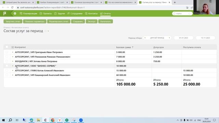Image resolution: width=219 pixels, height=123 pixels.
Task: Click the 'Редактировать отчет' button
Action: click(x=59, y=22)
